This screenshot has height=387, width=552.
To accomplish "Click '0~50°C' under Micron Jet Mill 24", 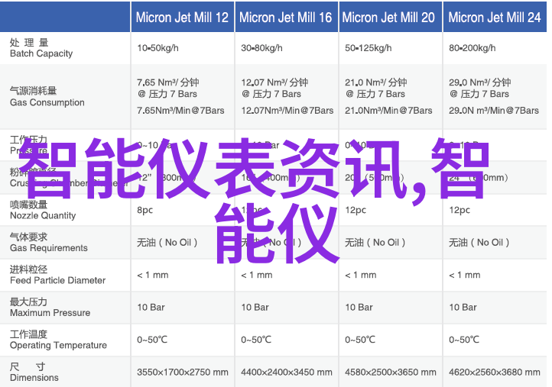I will point(464,340).
